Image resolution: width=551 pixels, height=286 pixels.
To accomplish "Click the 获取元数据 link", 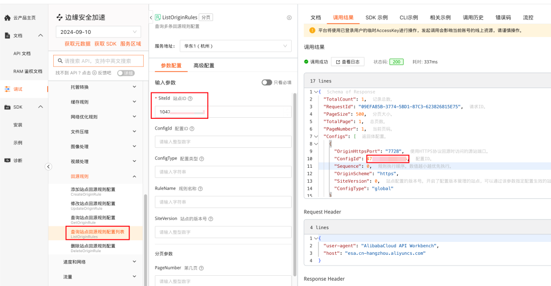I will point(77,44).
